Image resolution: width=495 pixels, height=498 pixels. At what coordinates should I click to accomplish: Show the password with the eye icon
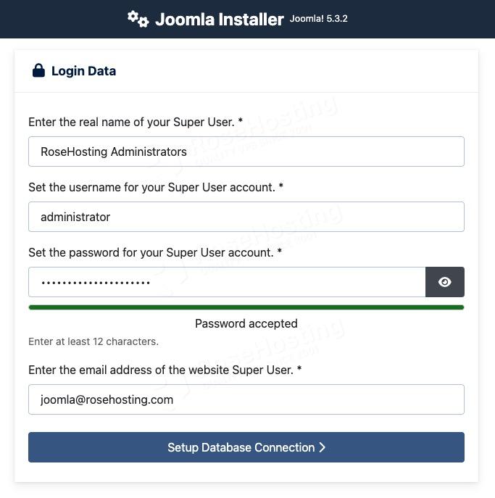click(445, 282)
